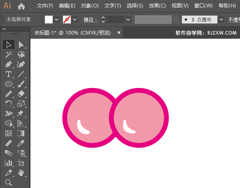Collapse the tools panel with double arrows
Viewport: 240px width, 188px height.
[x=4, y=29]
